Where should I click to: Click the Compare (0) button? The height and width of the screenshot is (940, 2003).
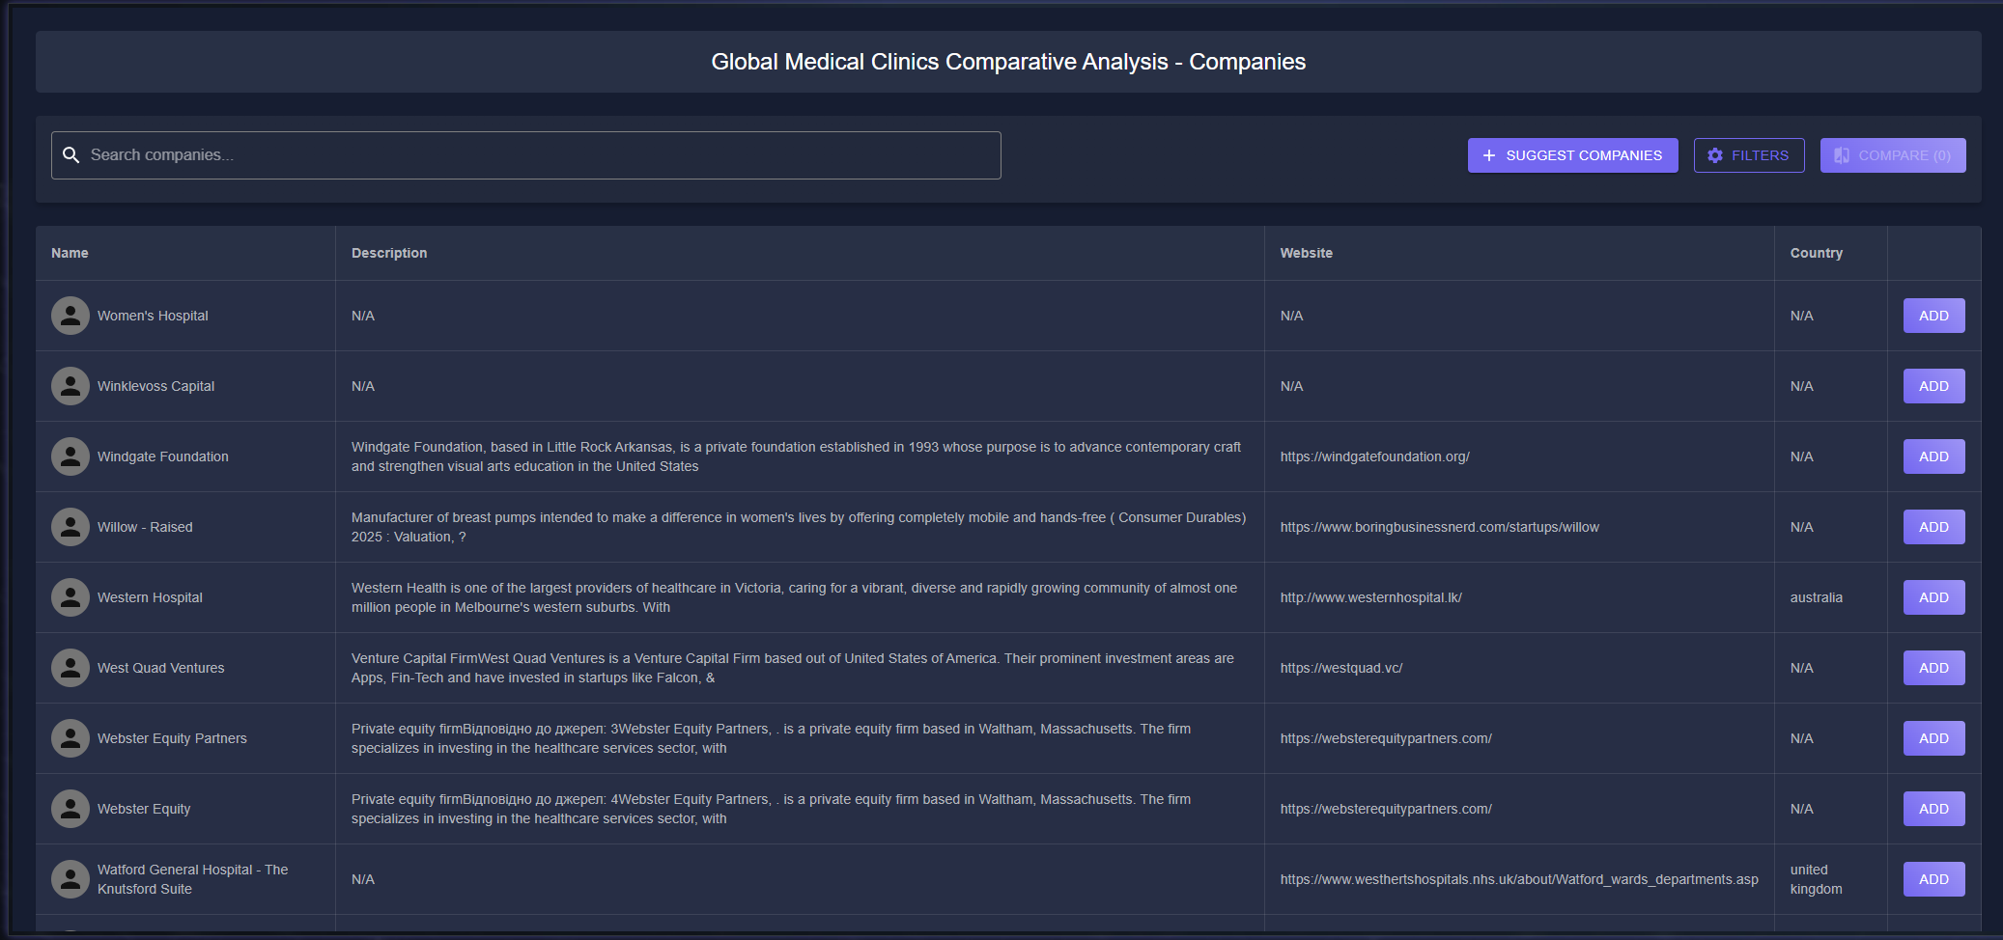(1892, 155)
